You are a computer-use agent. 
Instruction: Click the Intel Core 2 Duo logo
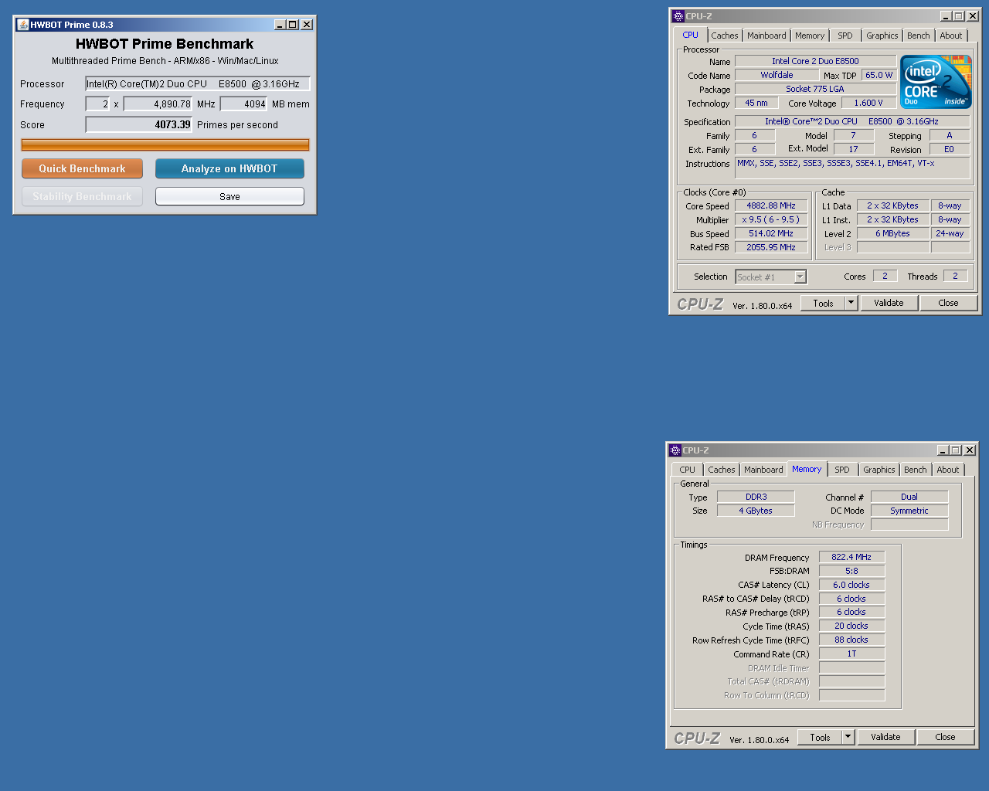click(x=936, y=81)
